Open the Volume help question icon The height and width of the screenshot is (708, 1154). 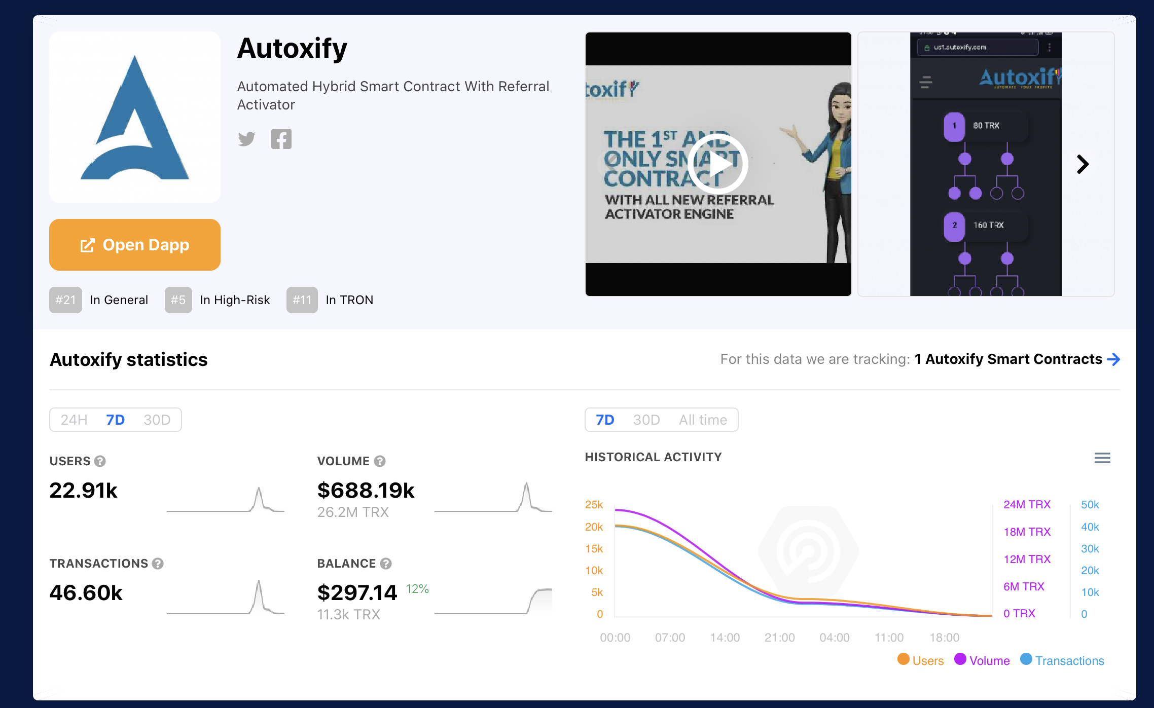(x=380, y=461)
